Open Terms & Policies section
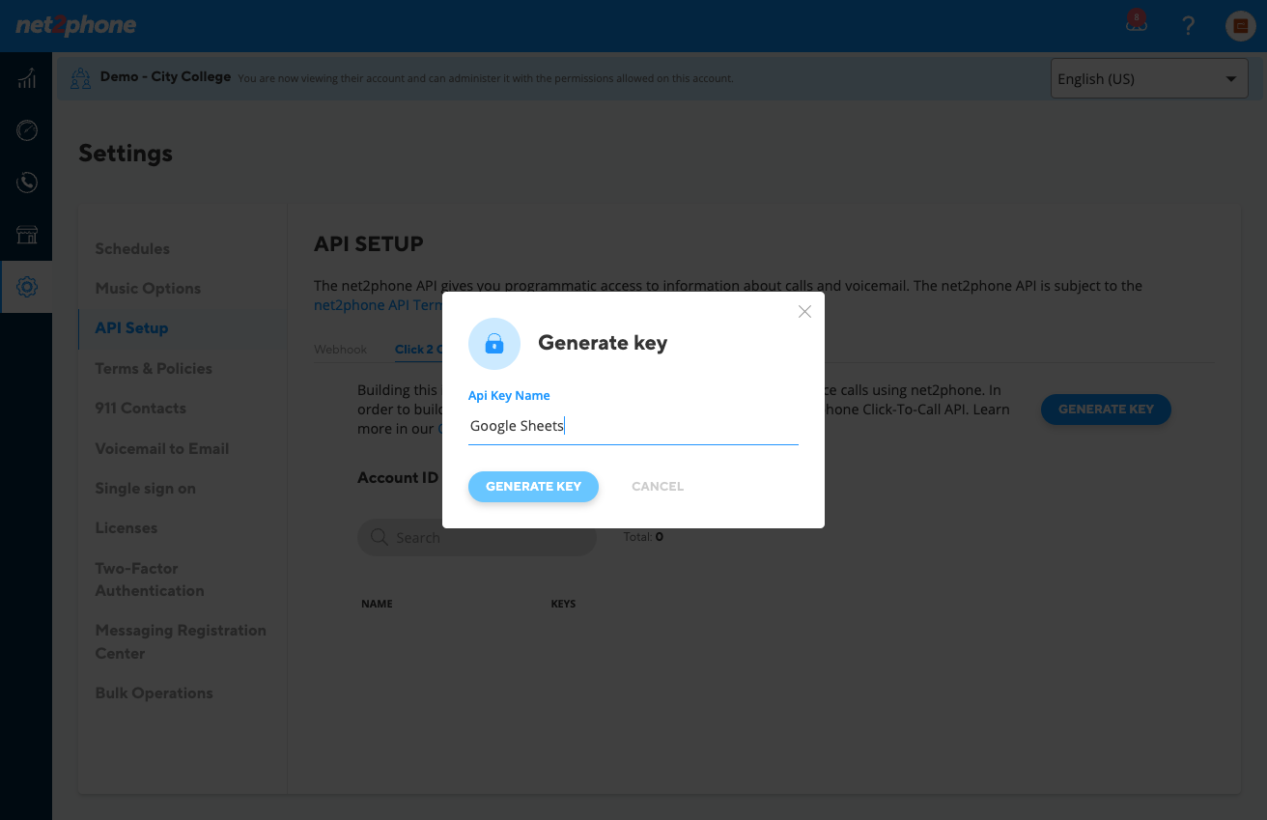 pos(154,368)
